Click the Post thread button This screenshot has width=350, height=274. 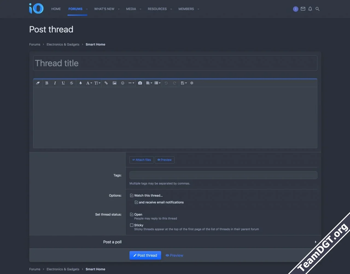(145, 255)
